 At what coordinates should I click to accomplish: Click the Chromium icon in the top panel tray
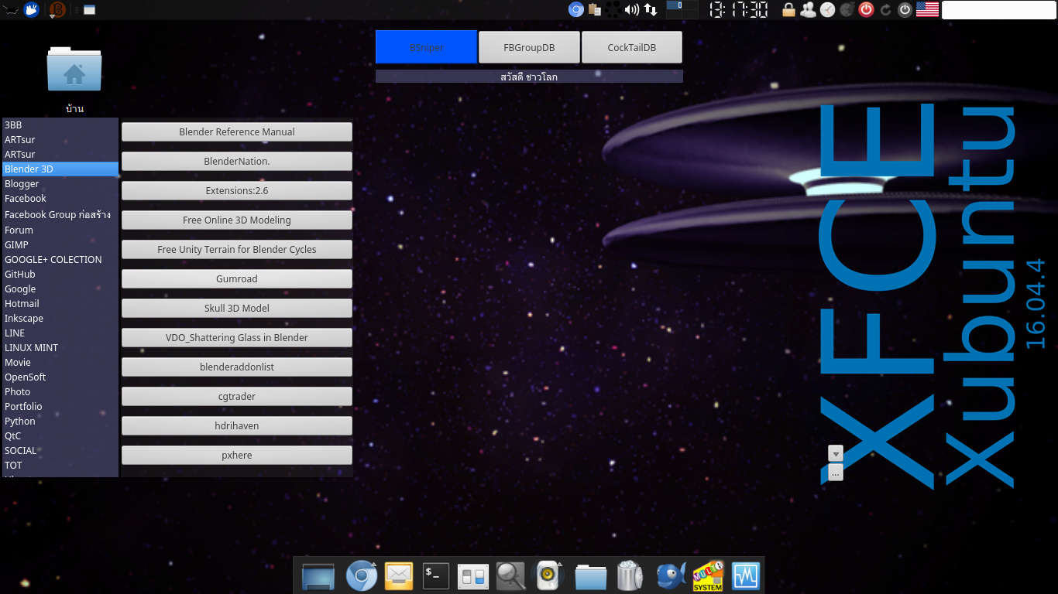click(x=575, y=10)
